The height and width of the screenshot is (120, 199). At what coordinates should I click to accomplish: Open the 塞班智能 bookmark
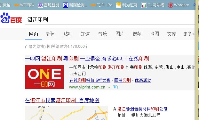click(x=49, y=5)
